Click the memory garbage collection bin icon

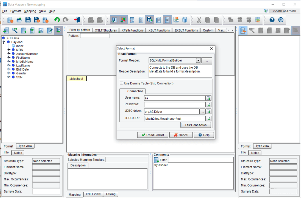(x=266, y=11)
